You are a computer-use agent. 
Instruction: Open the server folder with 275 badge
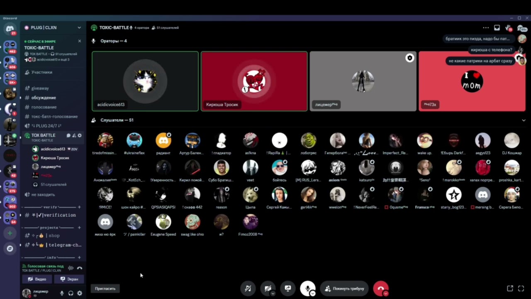tap(10, 186)
